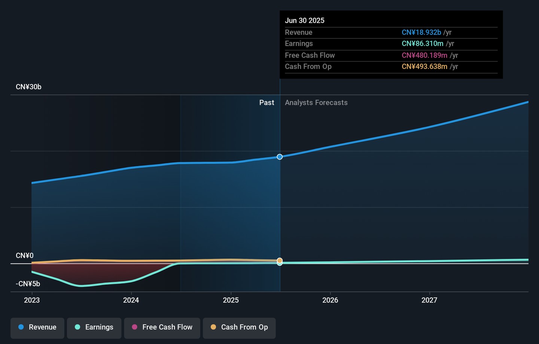Click the 2025 x-axis year label
The image size is (539, 344).
(231, 300)
